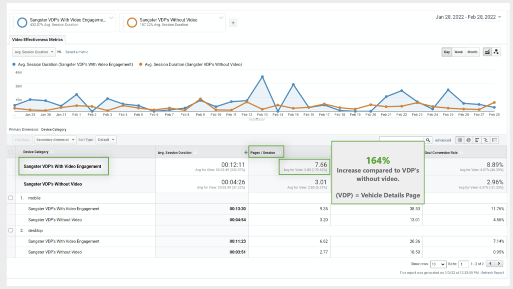Go to next page of table rows
Image resolution: width=513 pixels, height=289 pixels.
[x=499, y=263]
